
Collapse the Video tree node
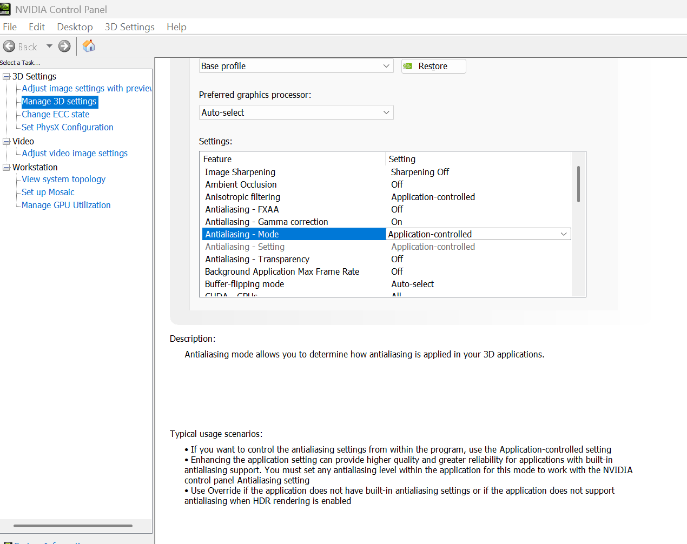click(6, 142)
